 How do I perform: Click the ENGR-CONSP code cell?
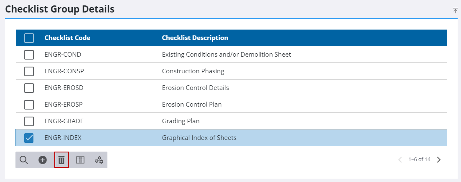(64, 71)
